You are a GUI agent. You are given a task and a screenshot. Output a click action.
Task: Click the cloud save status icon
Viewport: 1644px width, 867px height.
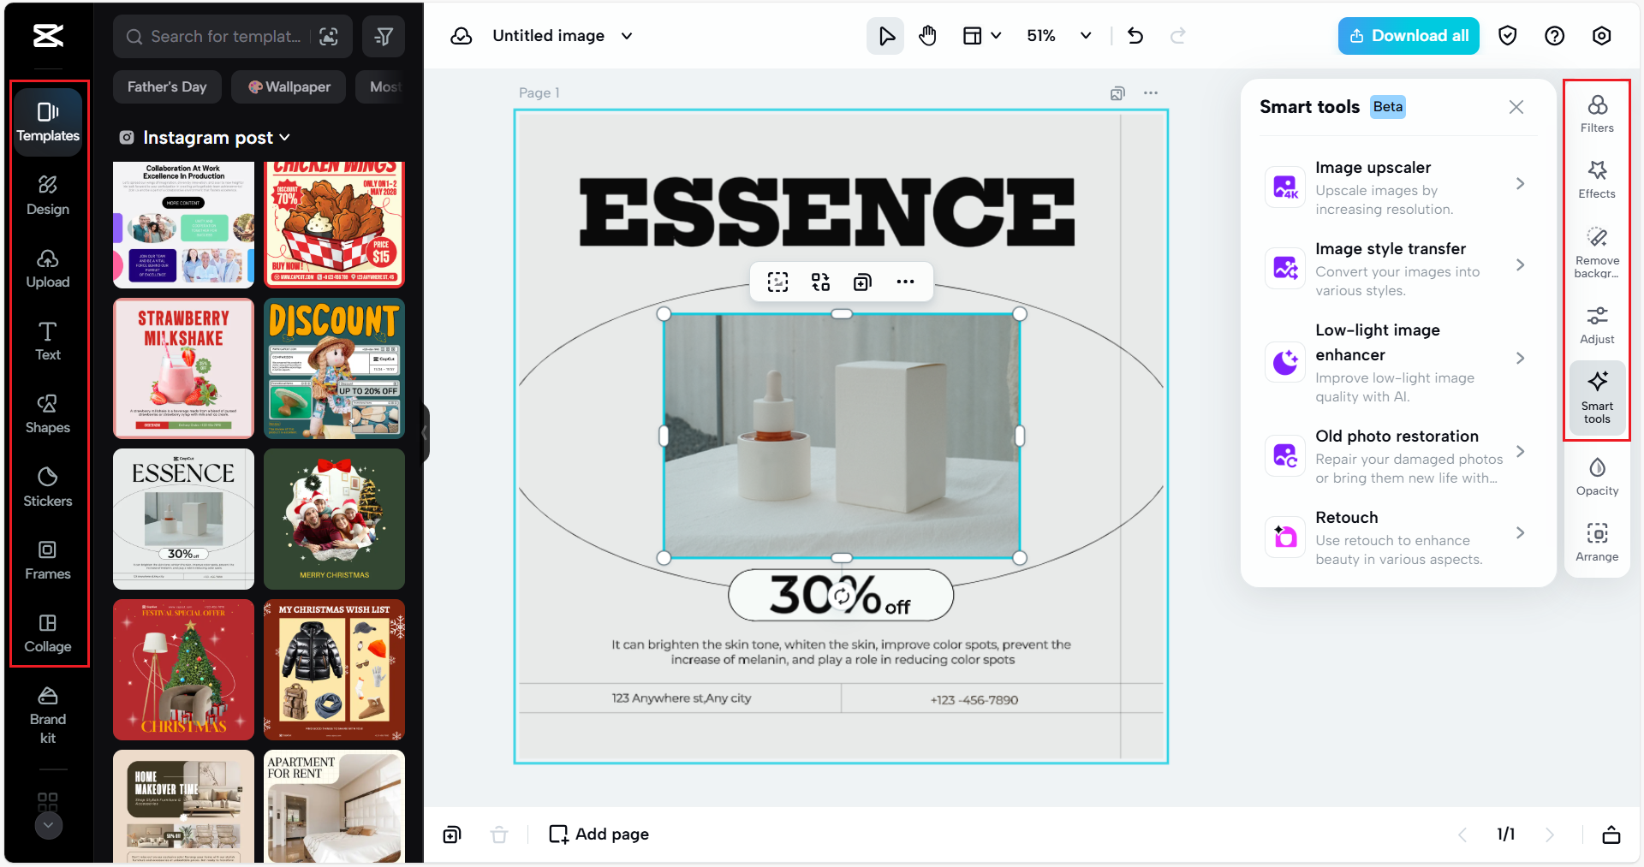(462, 36)
